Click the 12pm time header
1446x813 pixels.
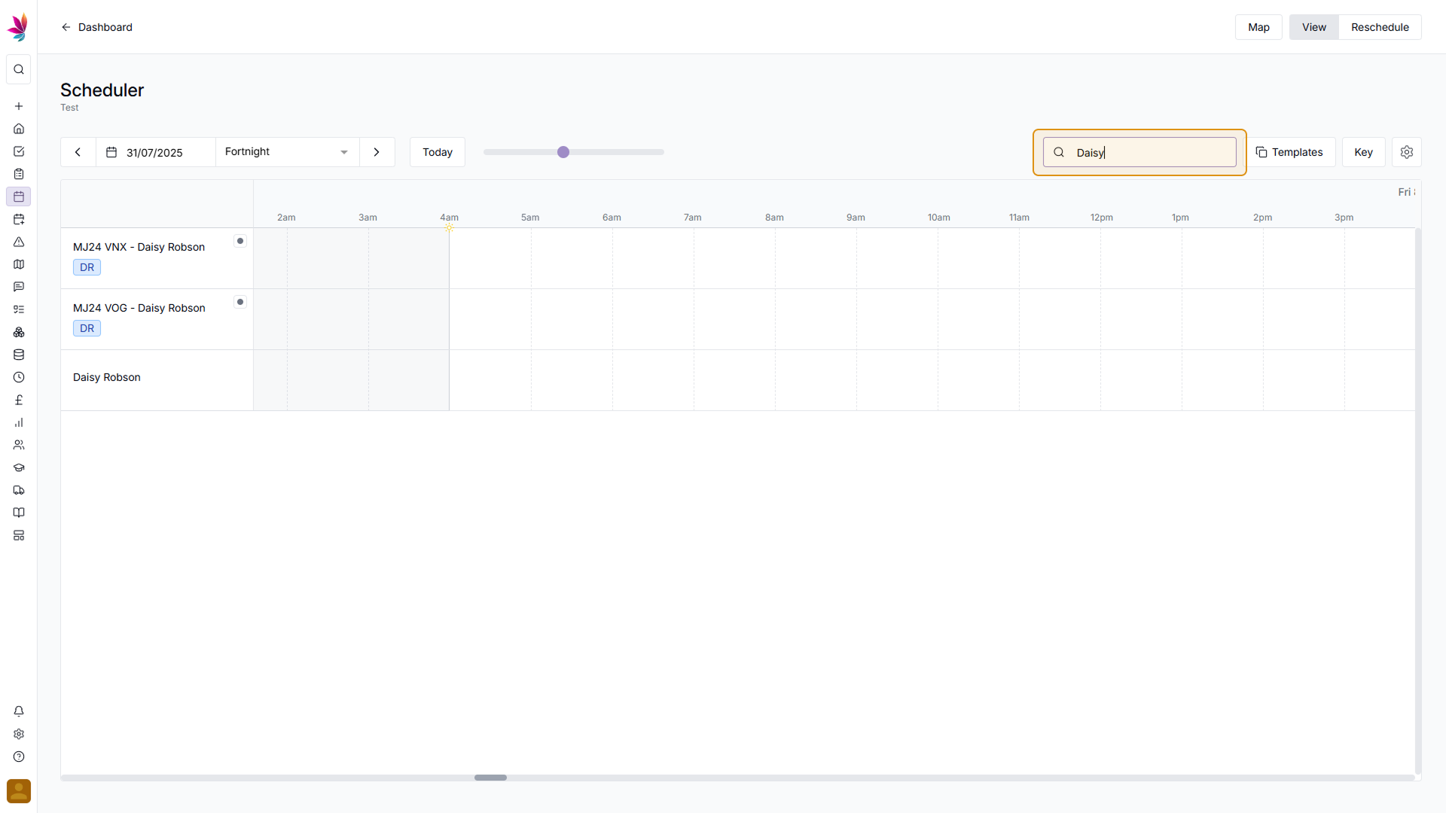point(1101,218)
